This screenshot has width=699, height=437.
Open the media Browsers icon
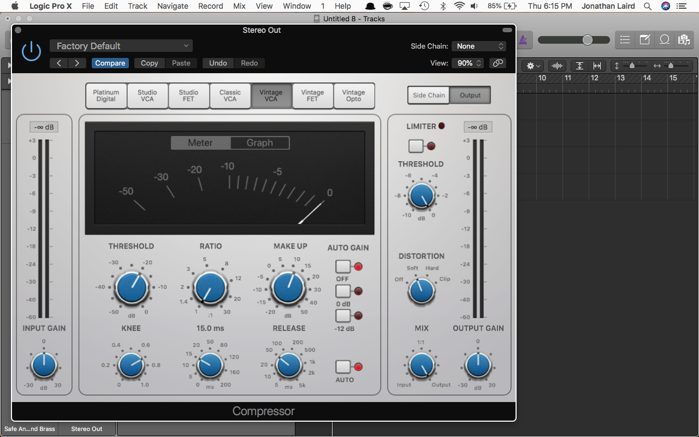(684, 40)
